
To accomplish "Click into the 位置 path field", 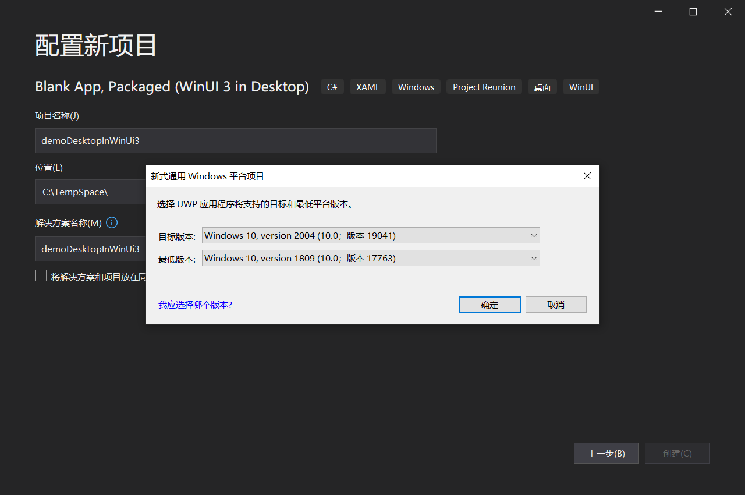I will click(x=90, y=192).
